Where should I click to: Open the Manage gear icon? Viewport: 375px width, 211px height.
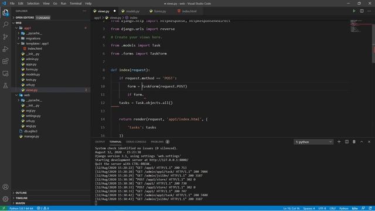[x=5, y=199]
